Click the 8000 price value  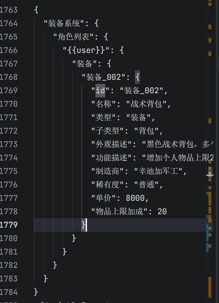click(135, 198)
